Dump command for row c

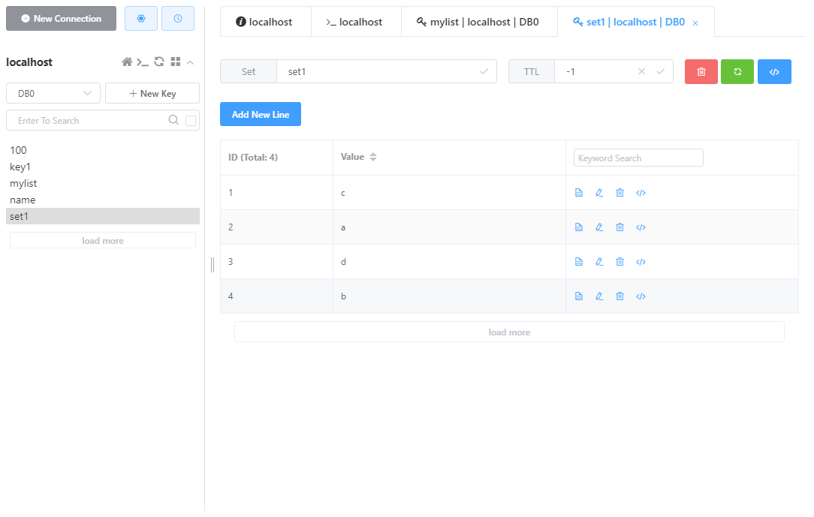pos(641,193)
